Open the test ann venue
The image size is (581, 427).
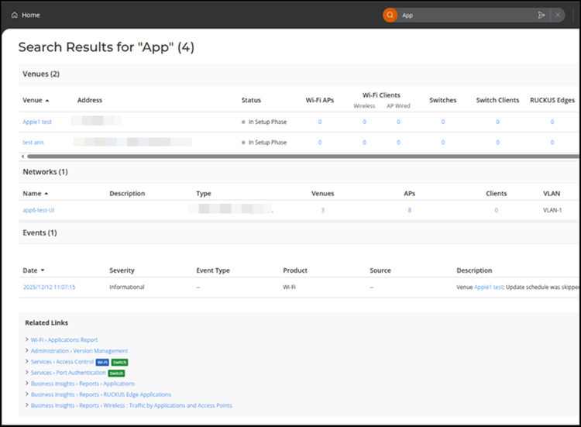click(33, 143)
